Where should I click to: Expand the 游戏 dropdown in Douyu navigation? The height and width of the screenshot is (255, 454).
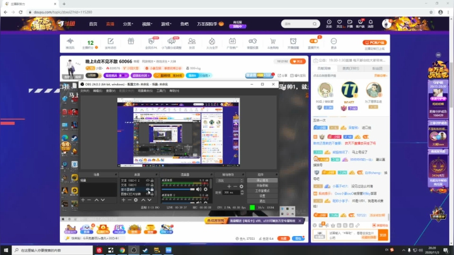166,24
